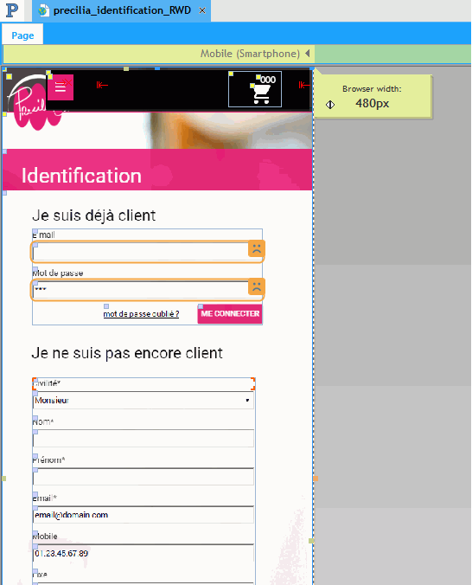Collapse the Mobile (Smartphone) breakpoint arrow

tap(308, 54)
